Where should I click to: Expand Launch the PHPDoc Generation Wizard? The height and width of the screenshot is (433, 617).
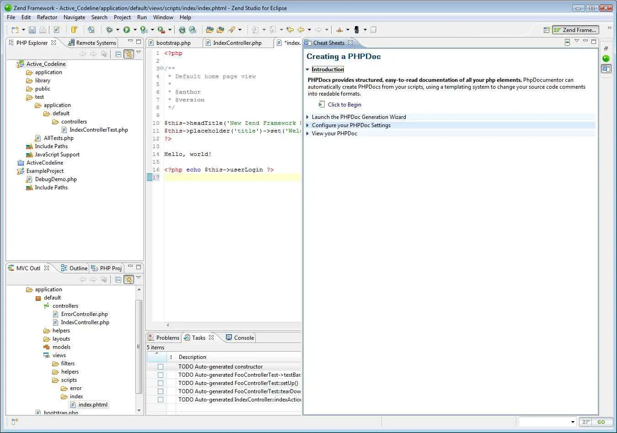click(307, 117)
